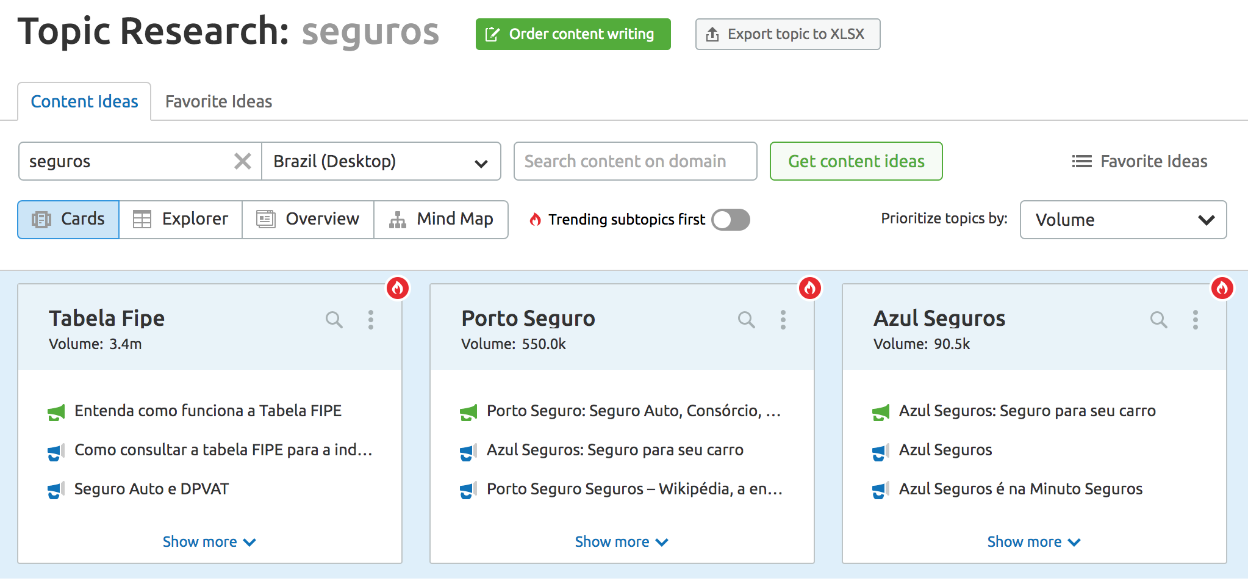1248x581 pixels.
Task: Click the blue megaphone beside Como consultar a tabela
Action: (x=56, y=452)
